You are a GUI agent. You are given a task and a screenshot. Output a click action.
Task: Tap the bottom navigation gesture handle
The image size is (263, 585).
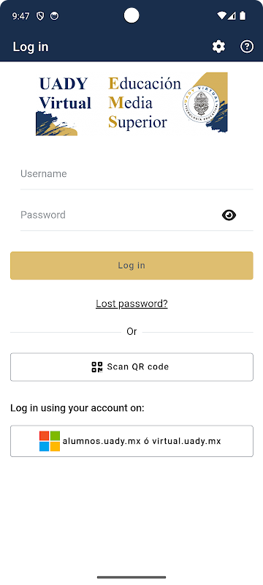pos(131,577)
